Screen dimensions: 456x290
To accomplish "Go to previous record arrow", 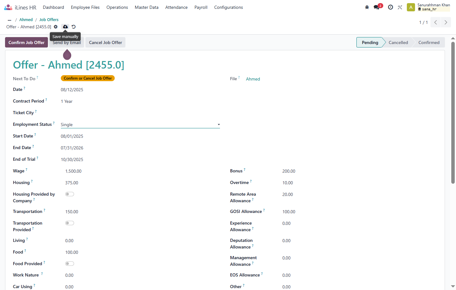I will [x=436, y=22].
